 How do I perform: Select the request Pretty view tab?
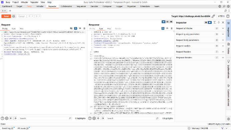click(5, 29)
